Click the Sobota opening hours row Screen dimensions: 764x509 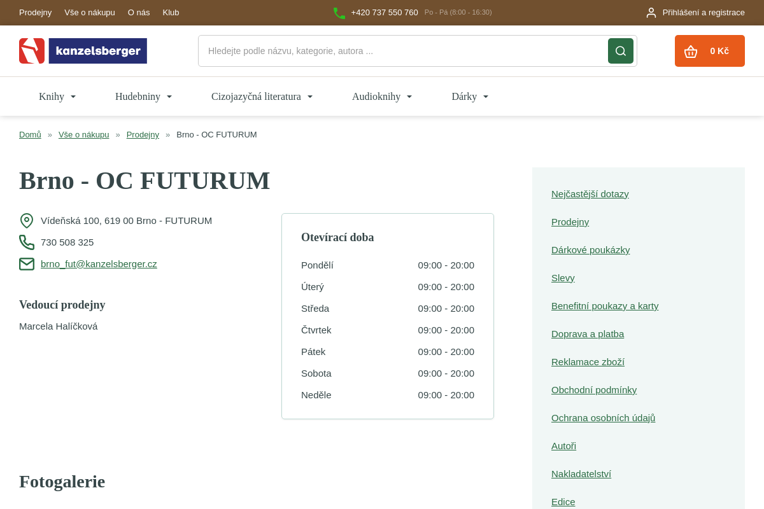[388, 373]
